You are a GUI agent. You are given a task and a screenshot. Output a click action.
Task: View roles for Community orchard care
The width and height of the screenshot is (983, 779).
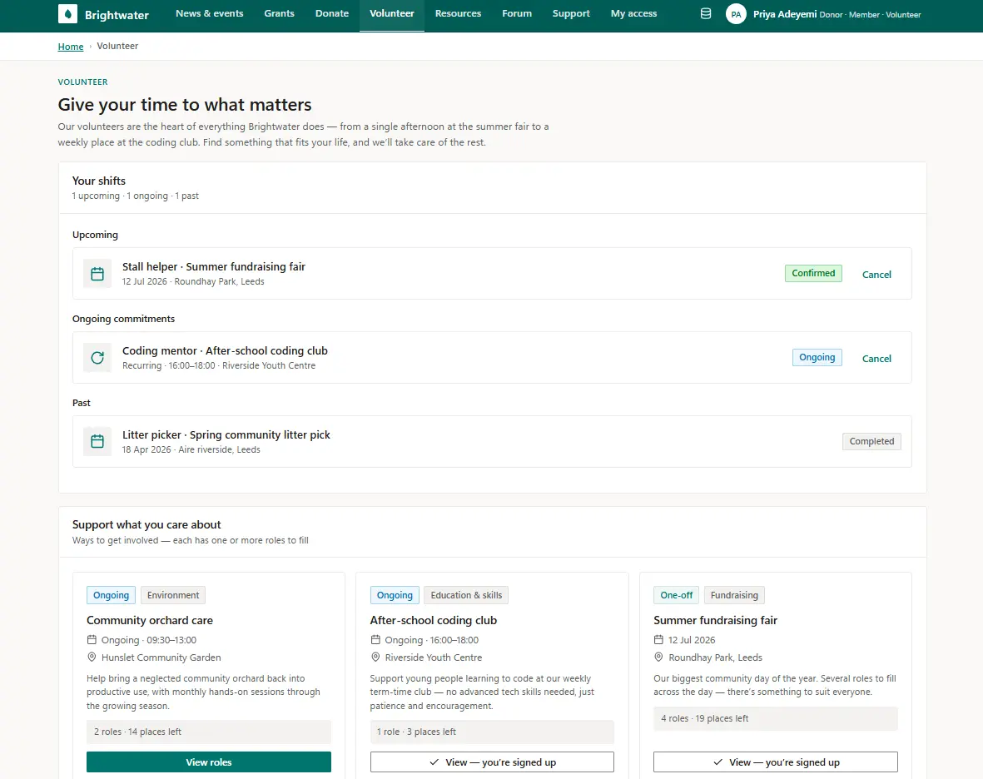(209, 762)
